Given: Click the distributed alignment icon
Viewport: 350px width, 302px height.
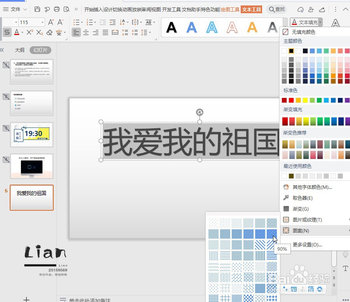Looking at the screenshot, I should (x=115, y=33).
